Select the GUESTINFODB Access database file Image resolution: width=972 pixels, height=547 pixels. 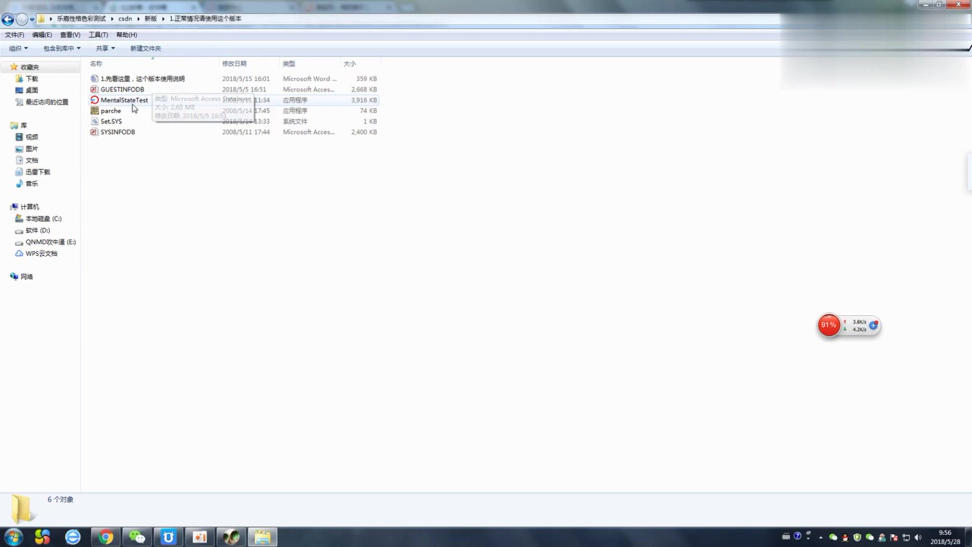click(x=122, y=89)
